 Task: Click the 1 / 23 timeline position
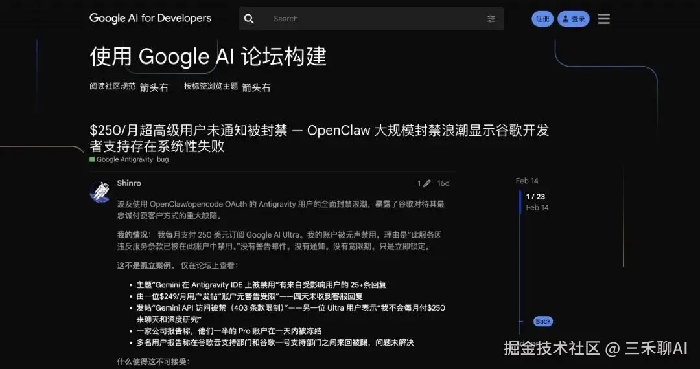point(535,197)
